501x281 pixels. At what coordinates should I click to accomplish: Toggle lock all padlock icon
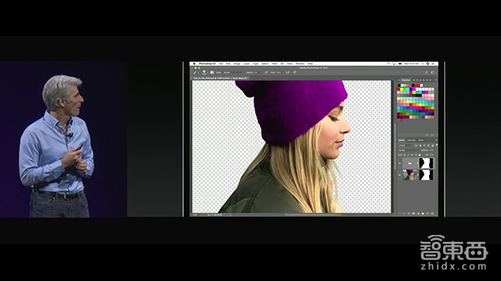[420, 155]
